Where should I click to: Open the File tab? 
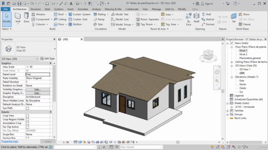pyautogui.click(x=5, y=9)
